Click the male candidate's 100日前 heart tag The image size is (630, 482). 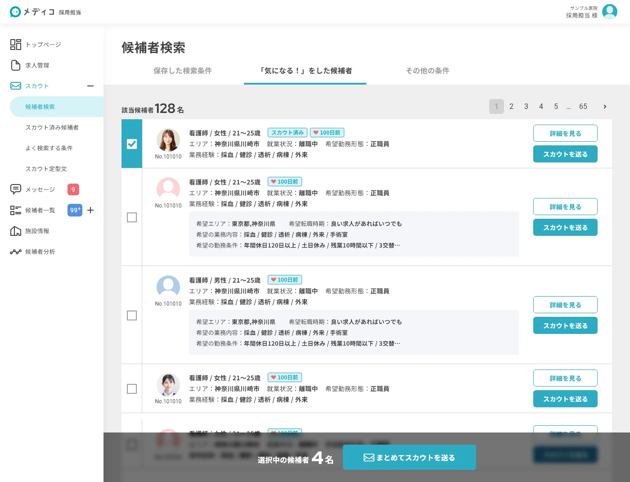coord(285,279)
